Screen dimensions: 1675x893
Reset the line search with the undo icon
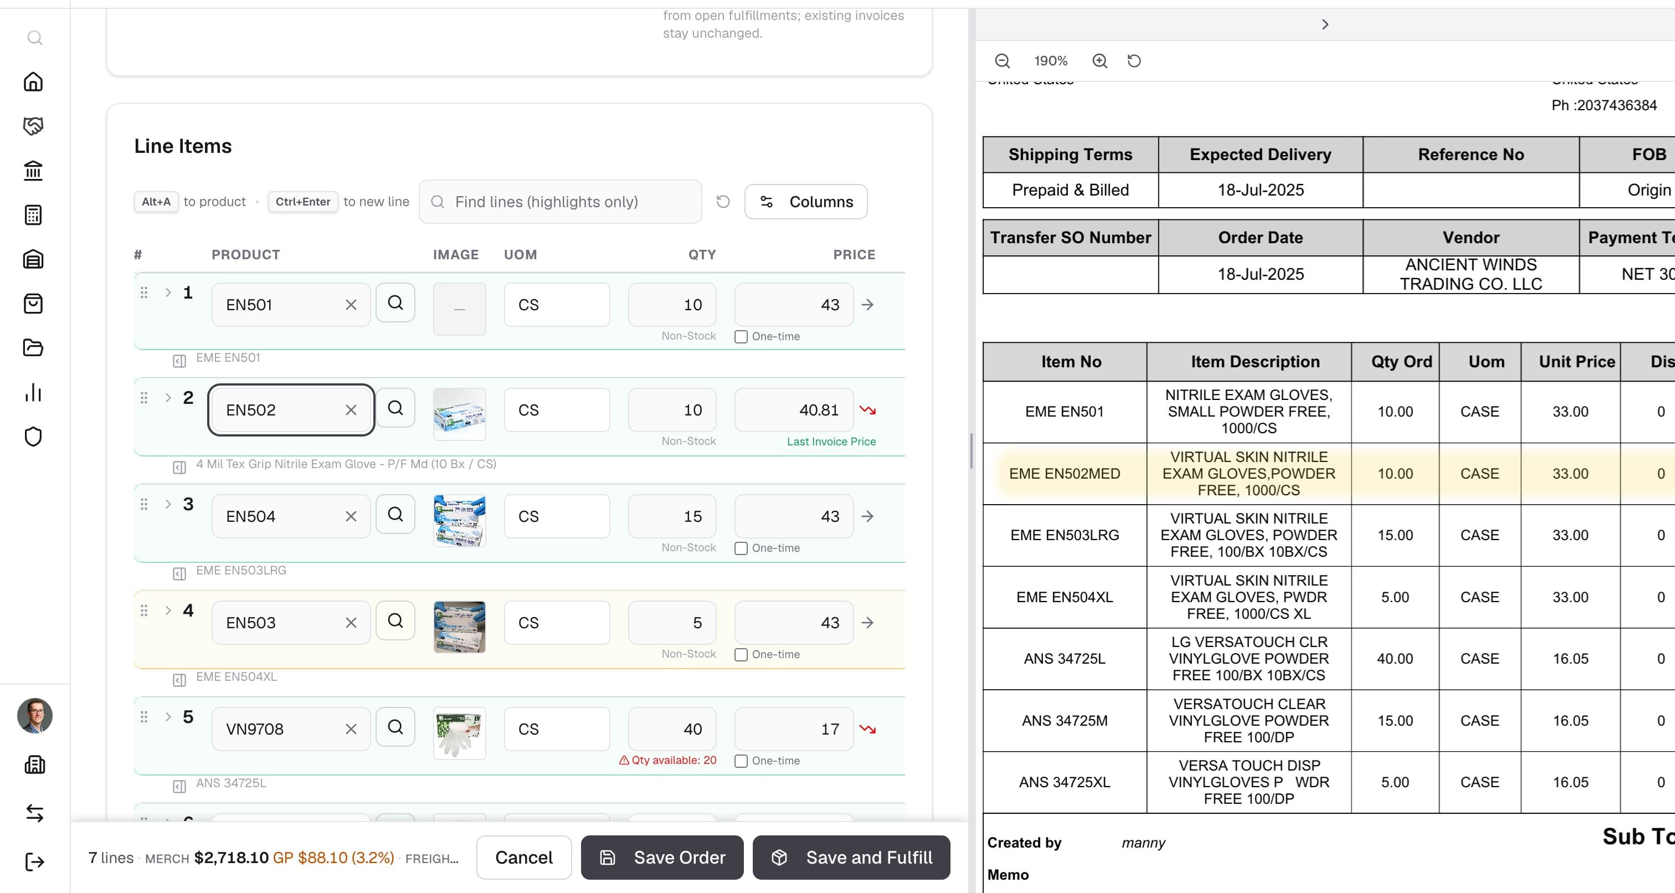tap(723, 202)
